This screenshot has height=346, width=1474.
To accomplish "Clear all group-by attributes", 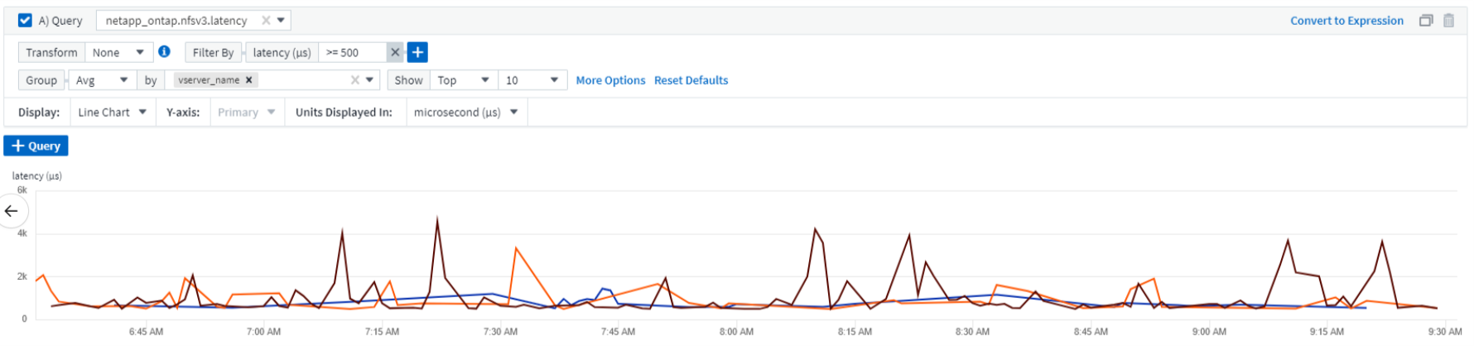I will [x=355, y=80].
